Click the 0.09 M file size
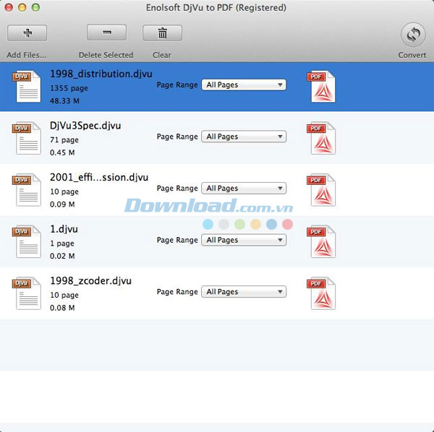The width and height of the screenshot is (434, 432). (62, 204)
